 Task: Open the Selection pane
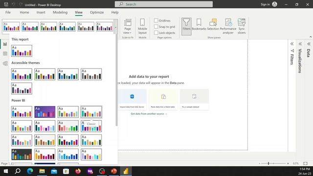(x=213, y=24)
